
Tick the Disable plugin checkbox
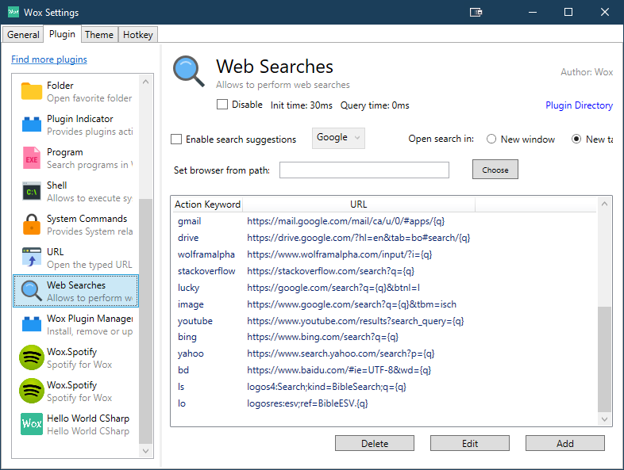click(222, 105)
